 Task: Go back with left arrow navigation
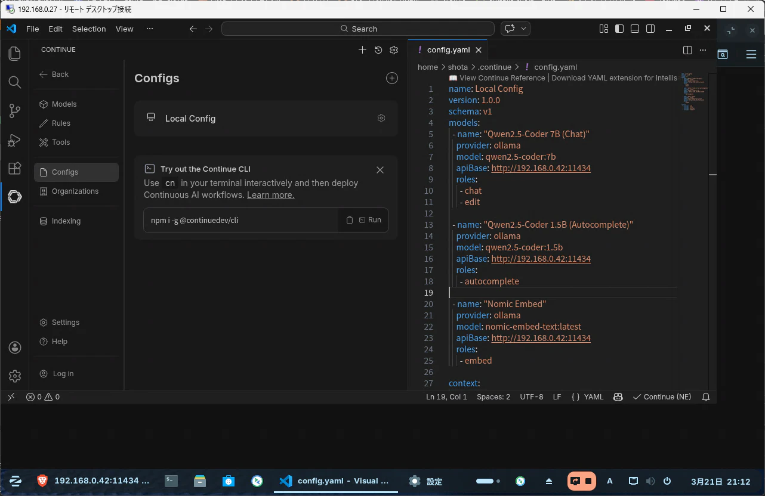(x=193, y=29)
